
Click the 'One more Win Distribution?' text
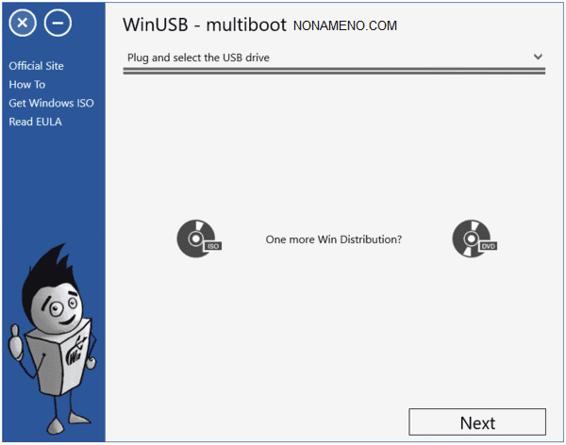334,239
